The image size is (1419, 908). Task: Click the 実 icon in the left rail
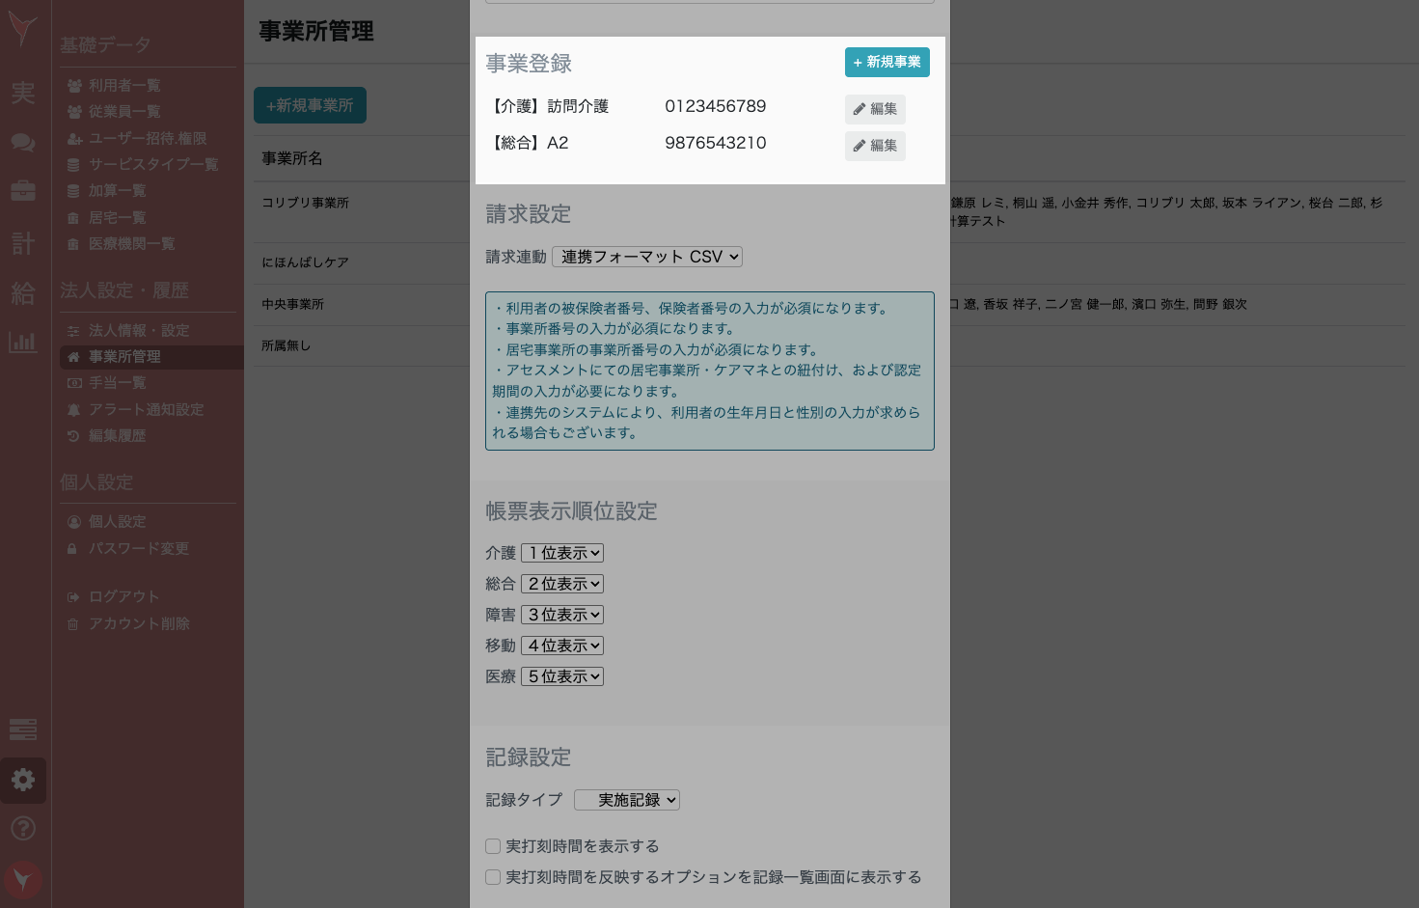point(23,94)
